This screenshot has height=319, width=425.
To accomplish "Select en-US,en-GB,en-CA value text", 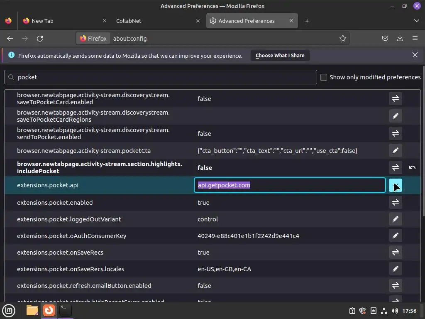I will [x=225, y=269].
